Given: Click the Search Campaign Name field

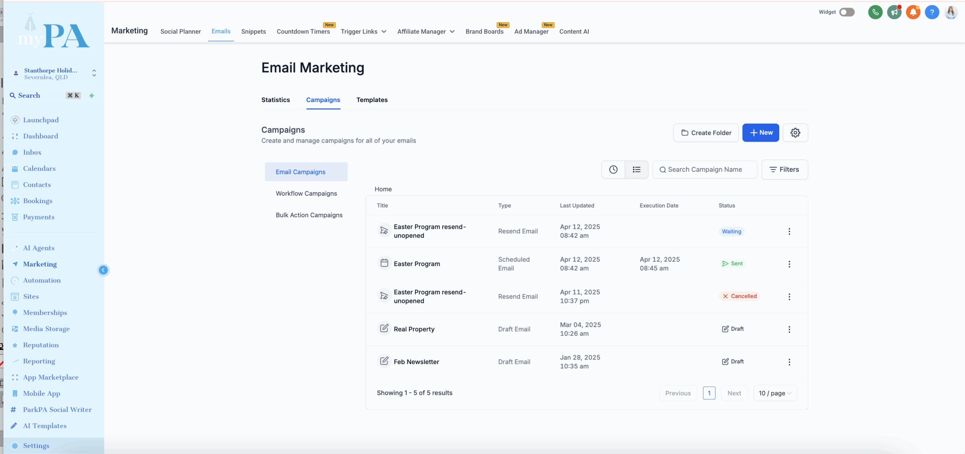Looking at the screenshot, I should (705, 169).
